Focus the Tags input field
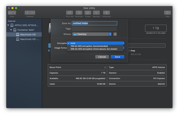The height and width of the screenshot is (114, 179). pos(95,28)
